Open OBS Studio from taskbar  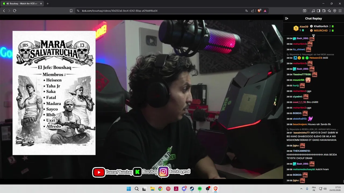tap(208, 189)
